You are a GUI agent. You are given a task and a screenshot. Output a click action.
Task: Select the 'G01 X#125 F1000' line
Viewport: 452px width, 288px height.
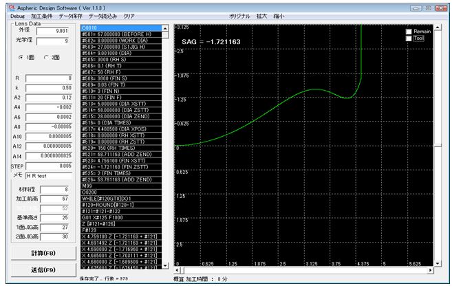[x=121, y=218]
